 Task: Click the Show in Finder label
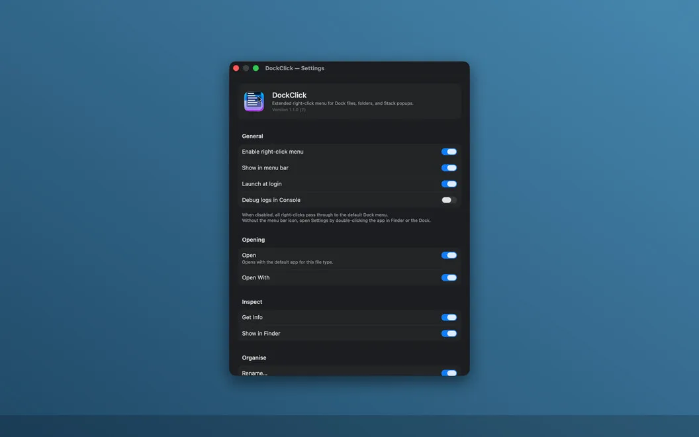261,333
